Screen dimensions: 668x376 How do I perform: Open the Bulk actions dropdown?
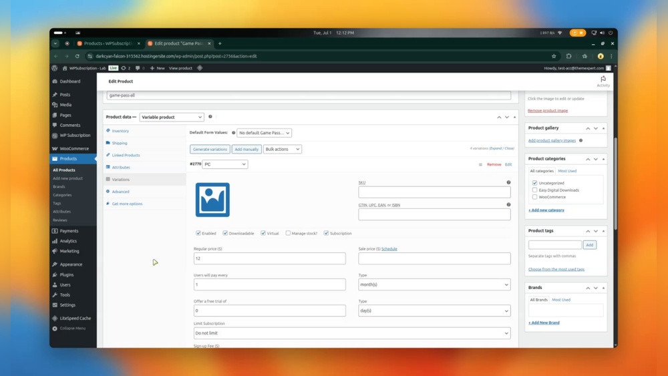click(283, 149)
